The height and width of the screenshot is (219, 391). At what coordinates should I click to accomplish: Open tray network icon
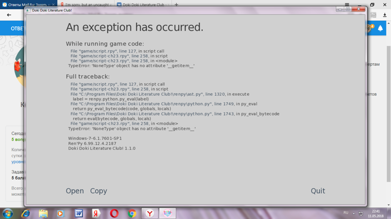coord(361,213)
